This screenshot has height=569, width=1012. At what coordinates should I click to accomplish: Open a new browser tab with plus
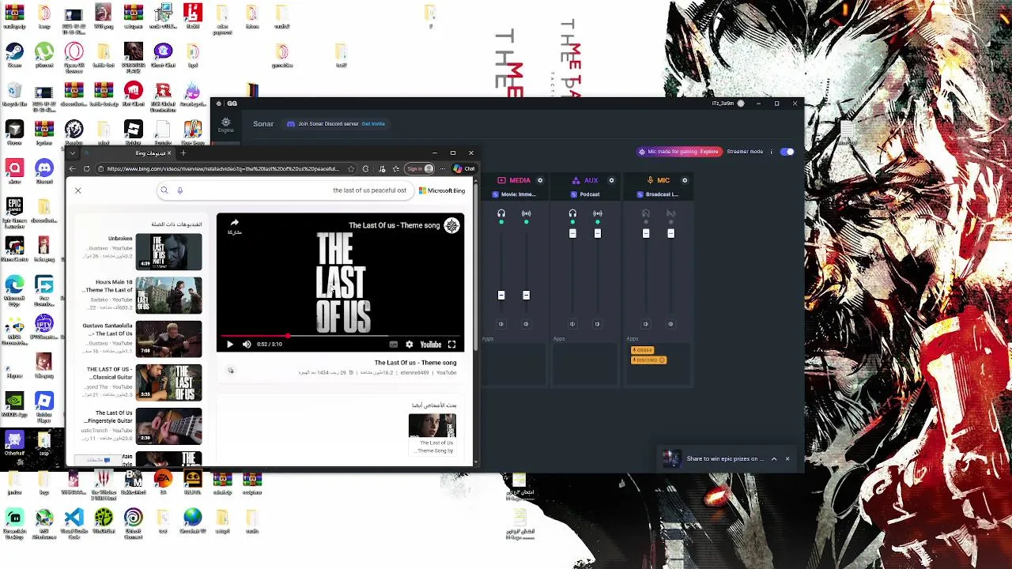click(183, 153)
